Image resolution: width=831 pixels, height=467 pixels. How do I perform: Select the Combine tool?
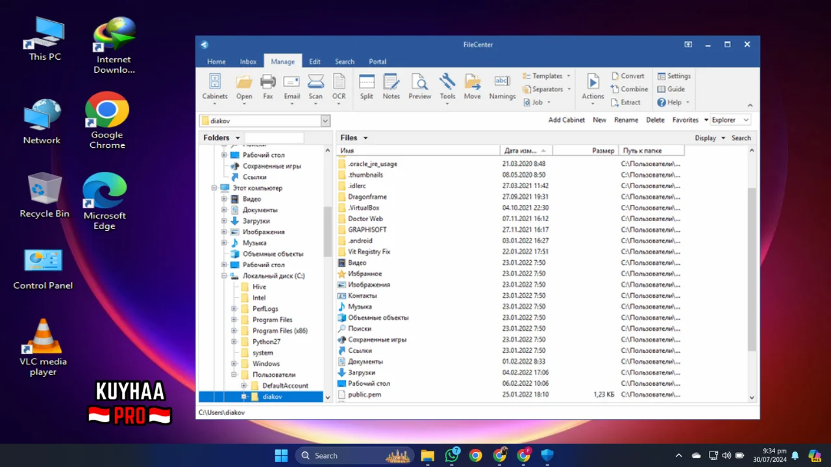click(x=630, y=89)
